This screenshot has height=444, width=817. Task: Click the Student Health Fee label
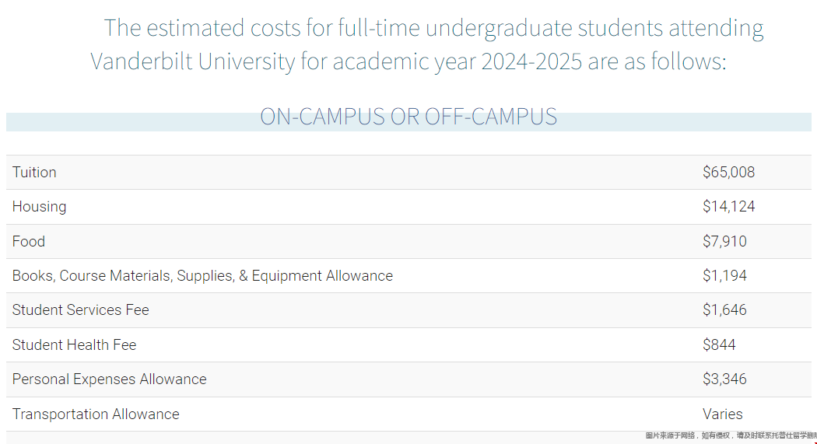74,344
